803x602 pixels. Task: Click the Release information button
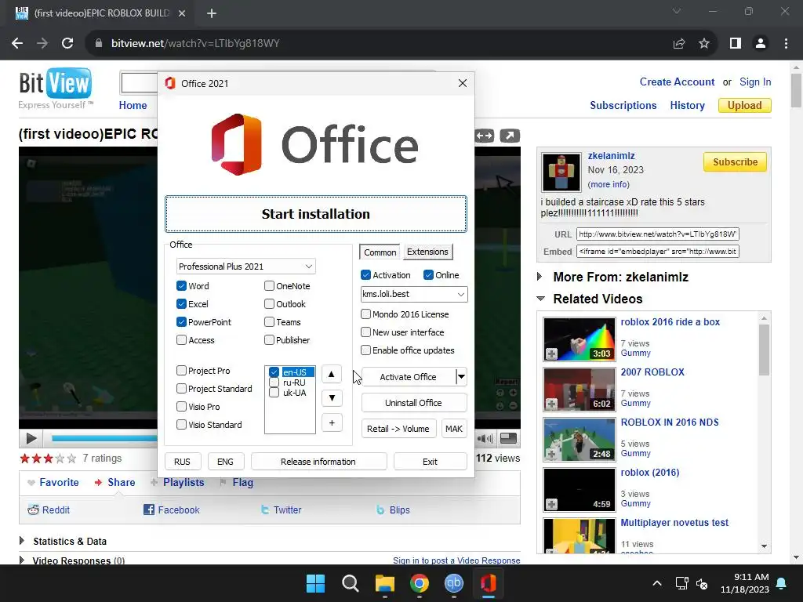tap(318, 461)
